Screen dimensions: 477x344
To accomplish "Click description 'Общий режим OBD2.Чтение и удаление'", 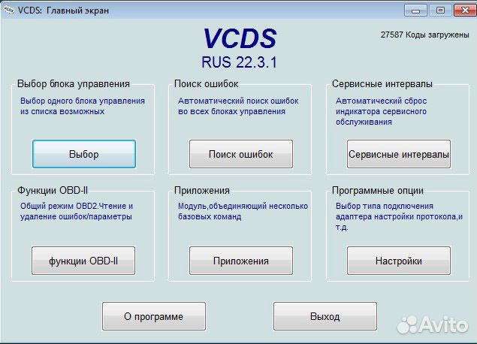I will point(77,211).
